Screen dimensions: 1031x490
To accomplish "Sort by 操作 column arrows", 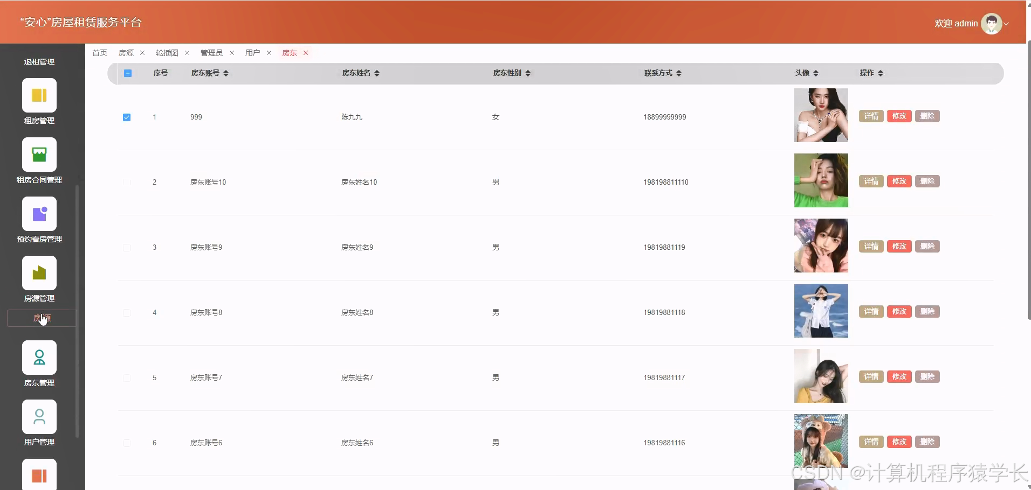I will (881, 73).
